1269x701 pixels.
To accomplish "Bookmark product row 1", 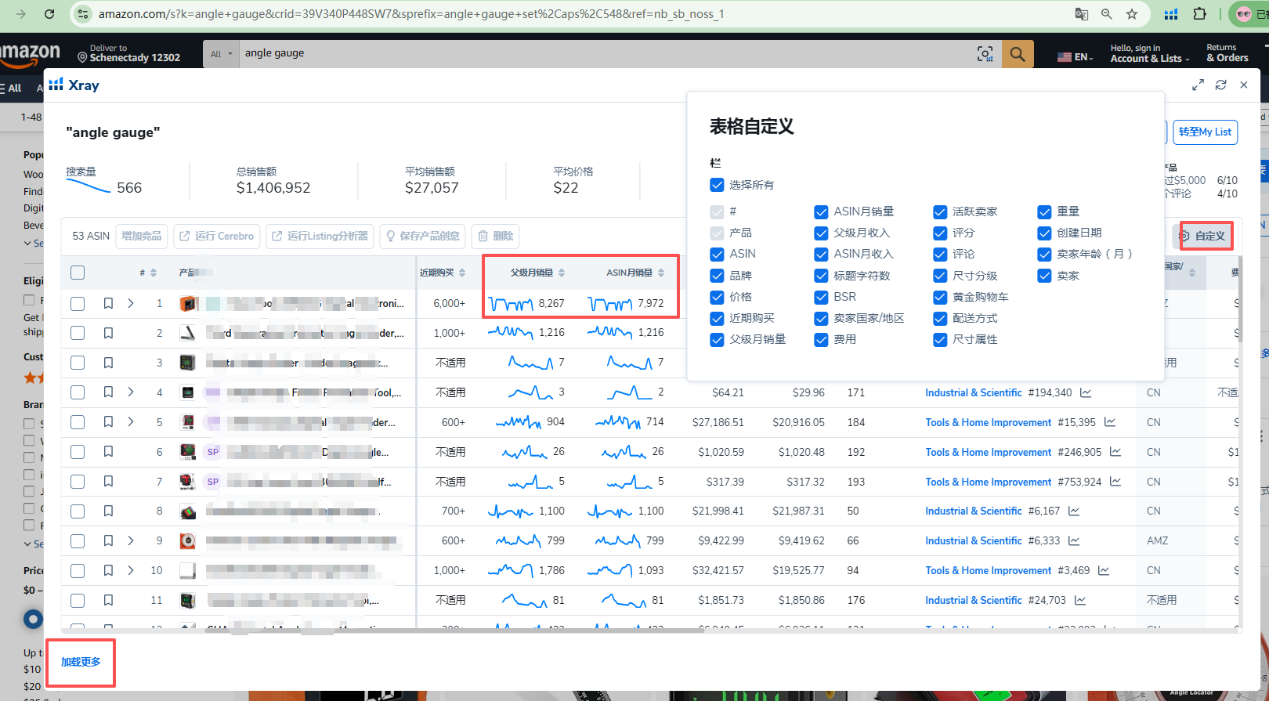I will pyautogui.click(x=108, y=303).
